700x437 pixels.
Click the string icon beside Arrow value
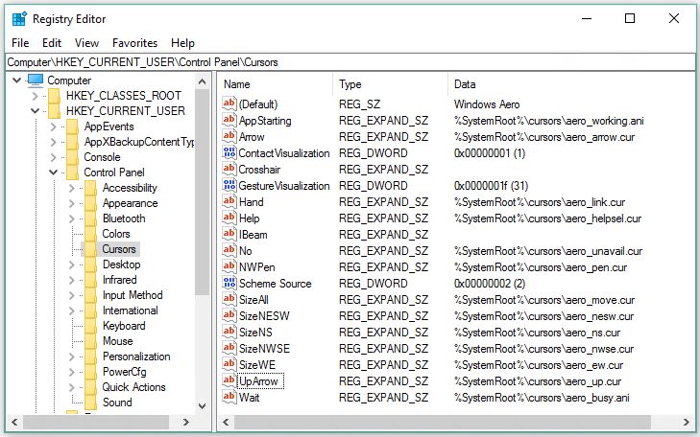pos(229,136)
